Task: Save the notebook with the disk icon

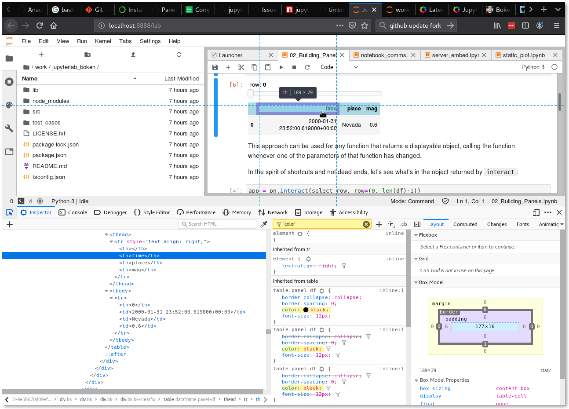Action: [215, 67]
